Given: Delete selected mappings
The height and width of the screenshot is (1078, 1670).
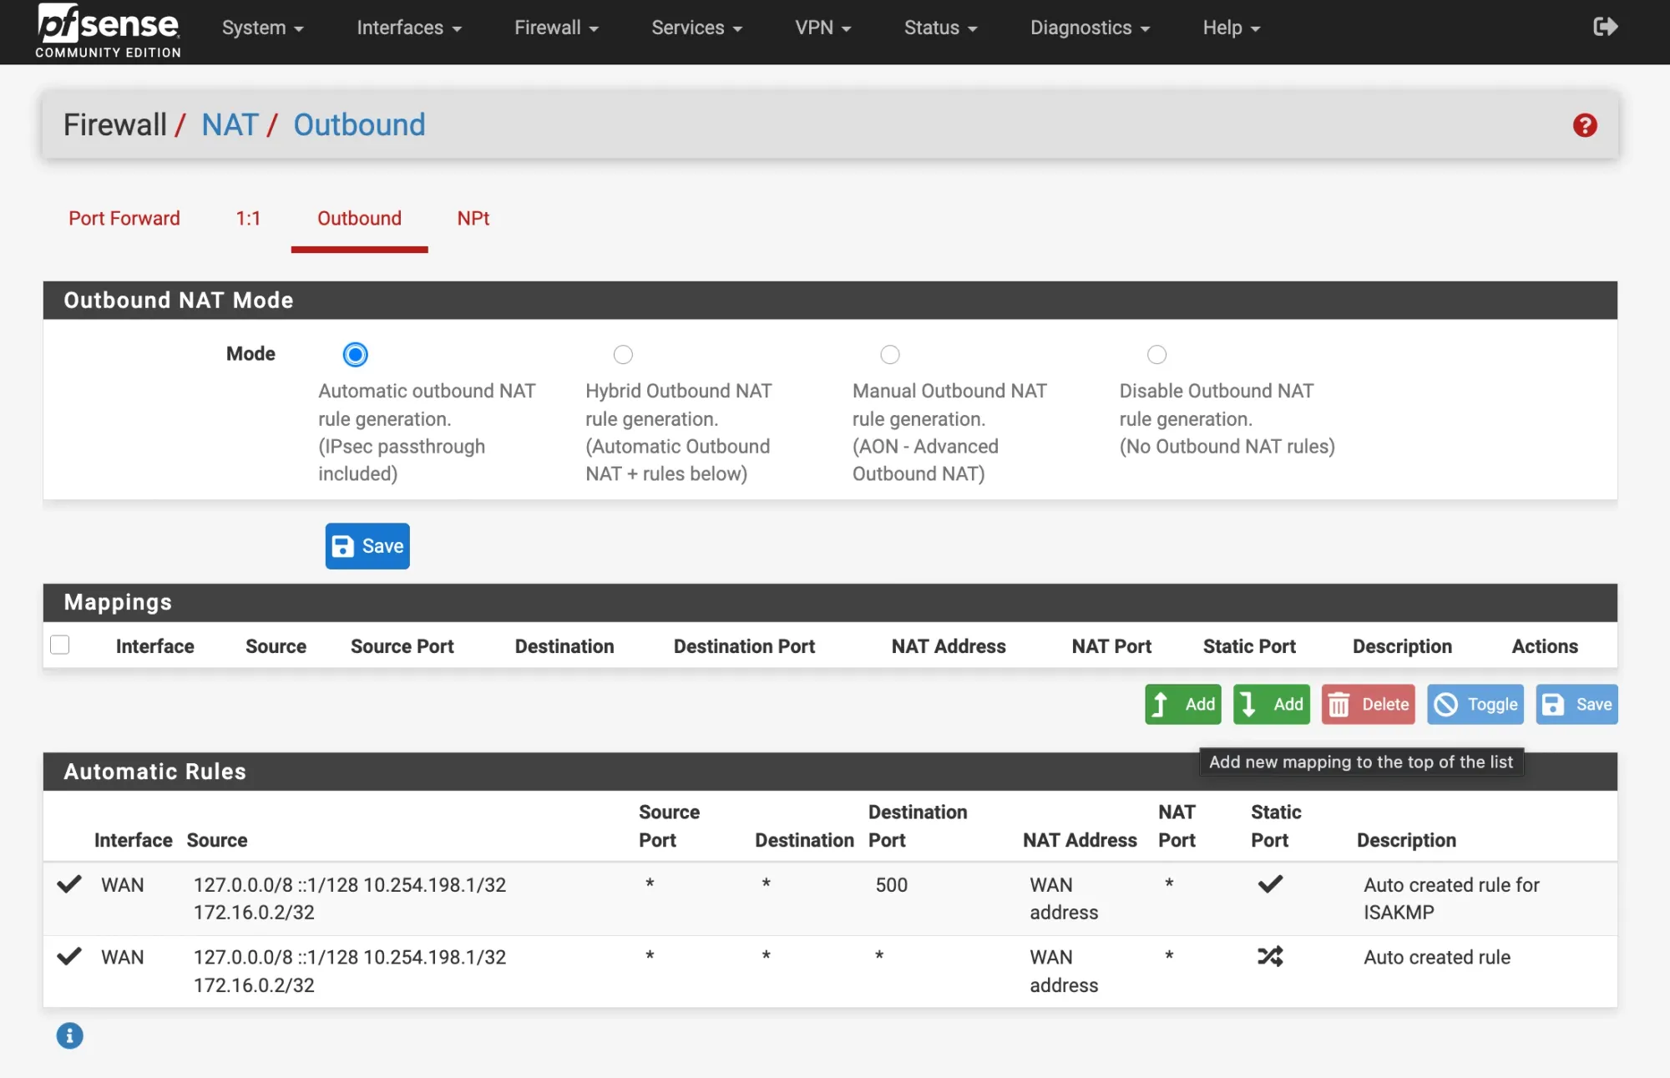Looking at the screenshot, I should pos(1368,704).
